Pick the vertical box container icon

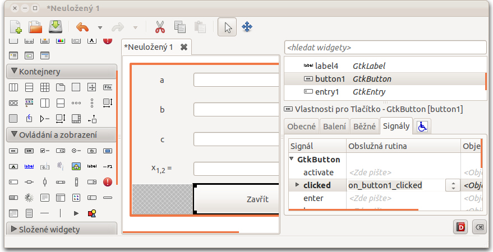[29, 87]
